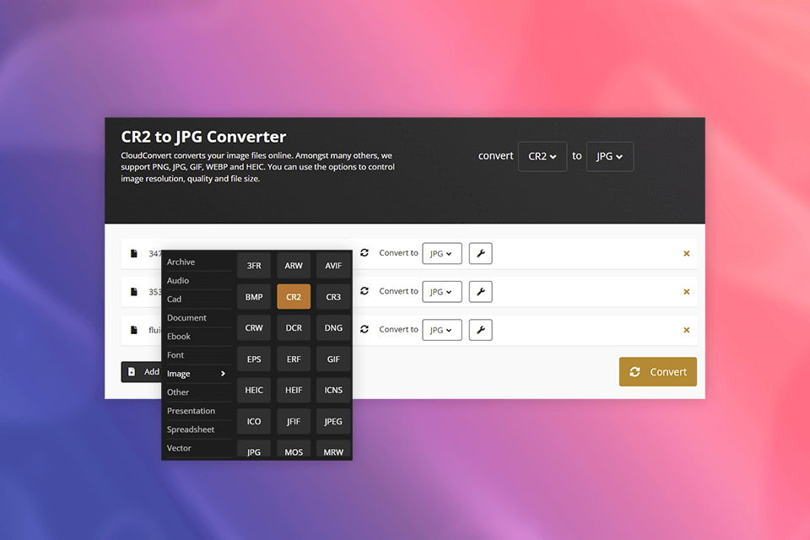Select the Audio category
Screen dimensions: 810x540
pos(178,281)
